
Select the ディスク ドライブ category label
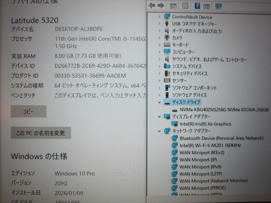186,102
